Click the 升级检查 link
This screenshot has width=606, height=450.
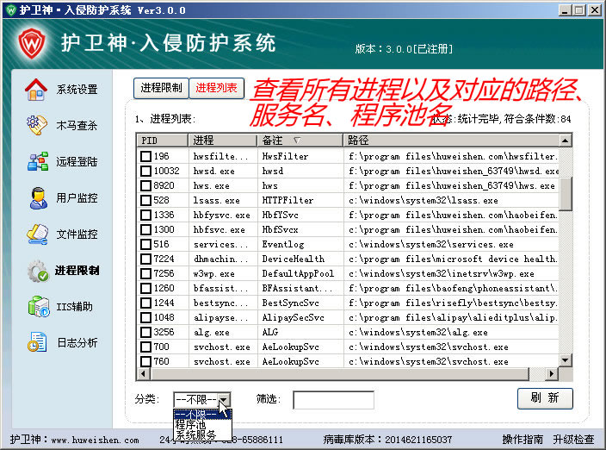point(573,440)
